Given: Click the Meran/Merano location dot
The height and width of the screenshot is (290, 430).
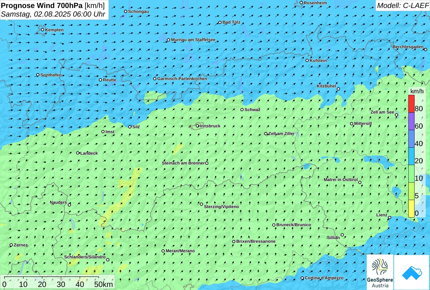Looking at the screenshot, I should (163, 251).
